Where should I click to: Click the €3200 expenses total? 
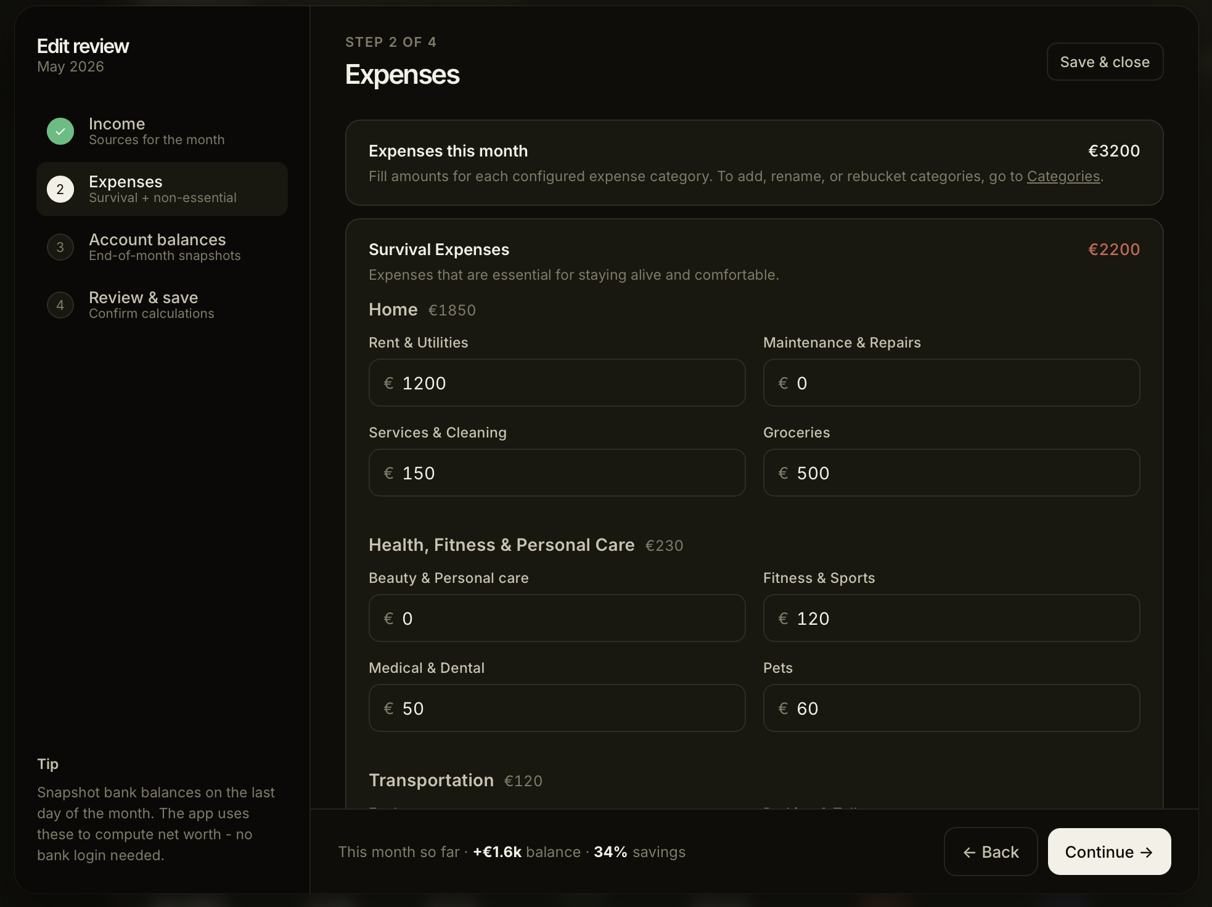coord(1114,151)
